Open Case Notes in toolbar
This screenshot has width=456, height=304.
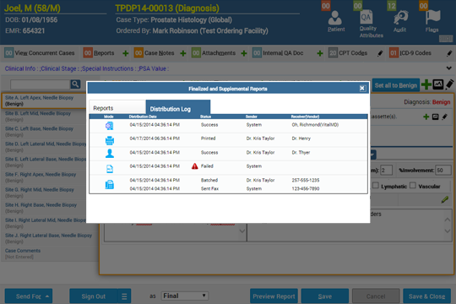click(x=155, y=53)
